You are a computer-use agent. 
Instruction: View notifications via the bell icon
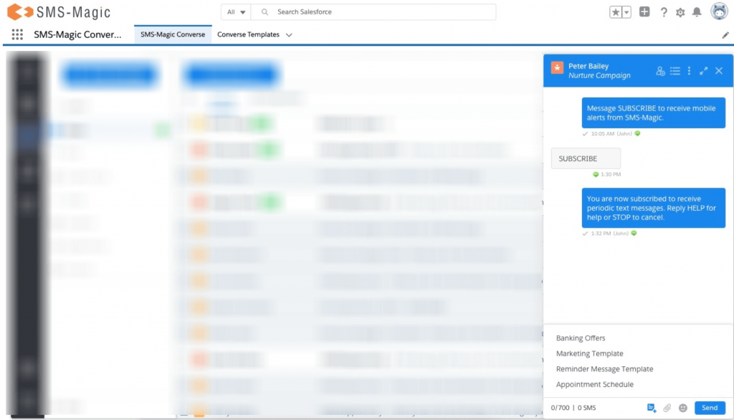click(697, 12)
